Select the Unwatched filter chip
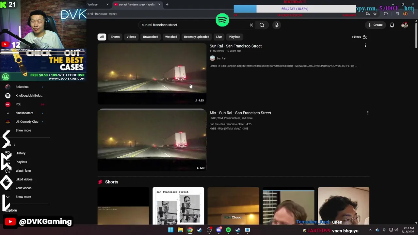 [151, 37]
